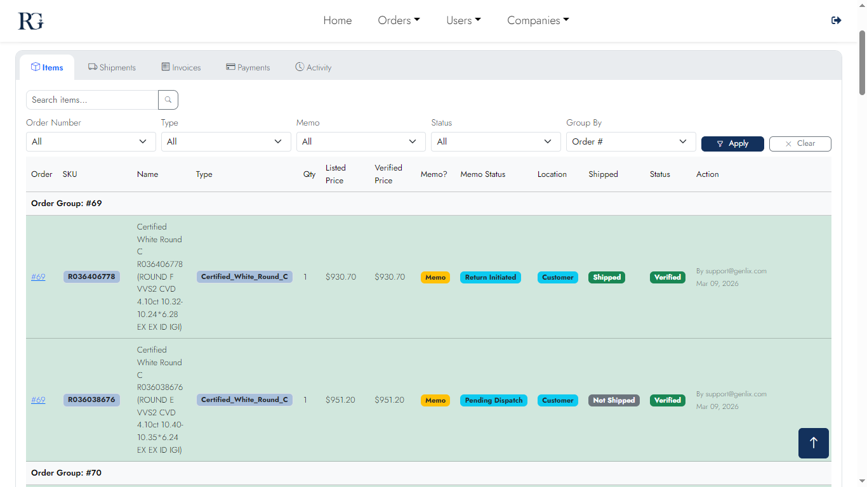Click the search magnifier button
This screenshot has width=867, height=487.
coord(168,100)
